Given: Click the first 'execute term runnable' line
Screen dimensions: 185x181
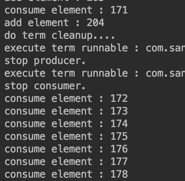Looking at the screenshot, I should pos(95,48).
